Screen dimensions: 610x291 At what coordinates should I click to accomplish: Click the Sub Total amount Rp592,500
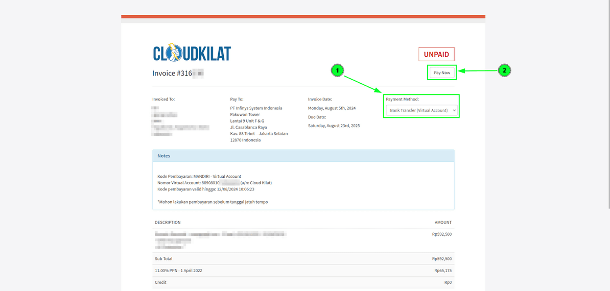pos(442,259)
